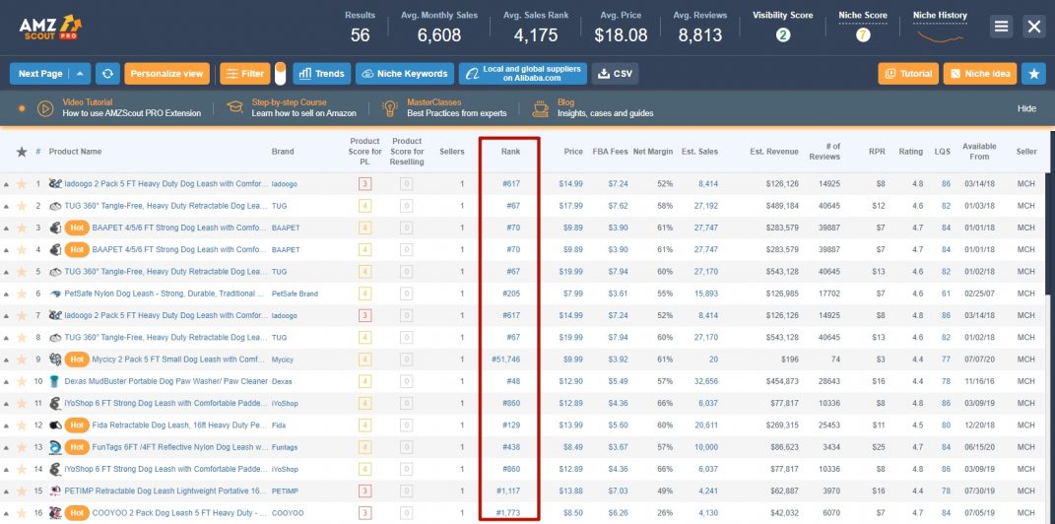Expand row 11 iYoShop details triangle
This screenshot has height=524, width=1055.
pyautogui.click(x=7, y=404)
